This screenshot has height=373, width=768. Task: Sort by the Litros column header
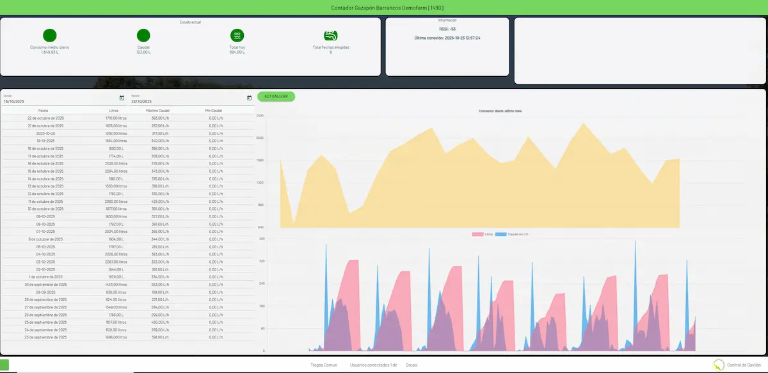pyautogui.click(x=114, y=111)
